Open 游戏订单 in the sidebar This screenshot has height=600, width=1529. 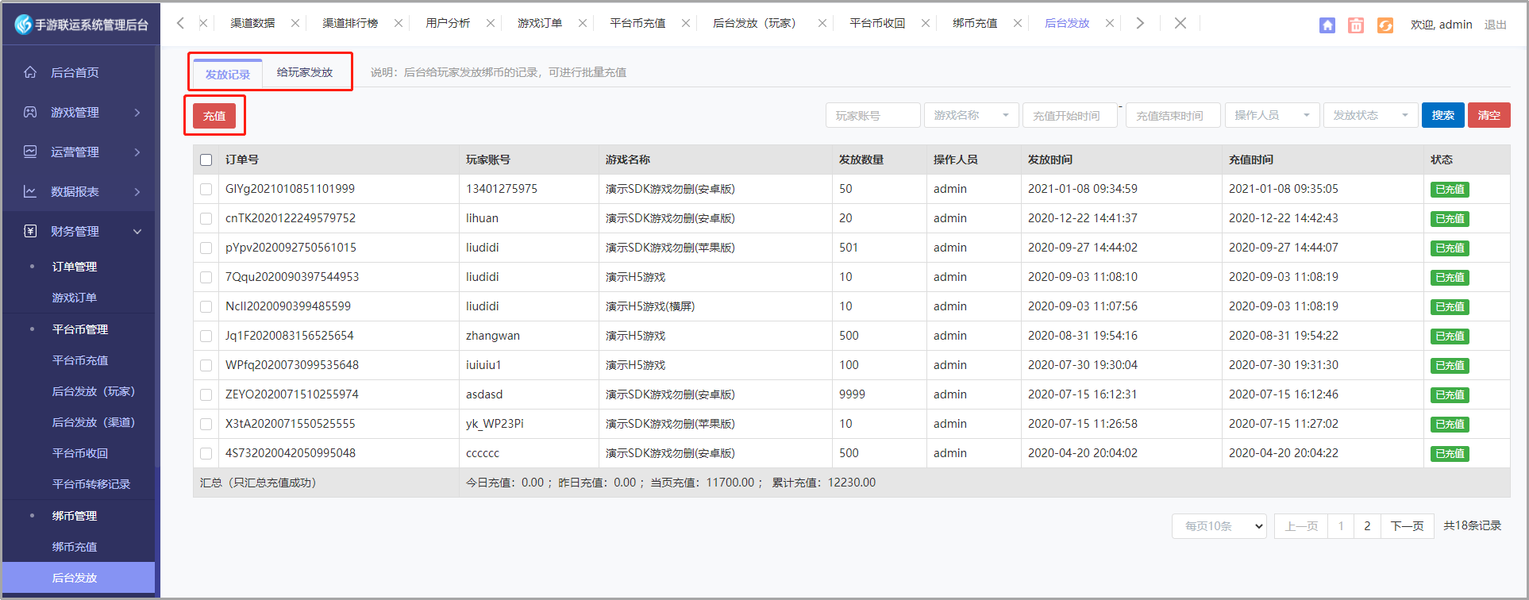(75, 298)
